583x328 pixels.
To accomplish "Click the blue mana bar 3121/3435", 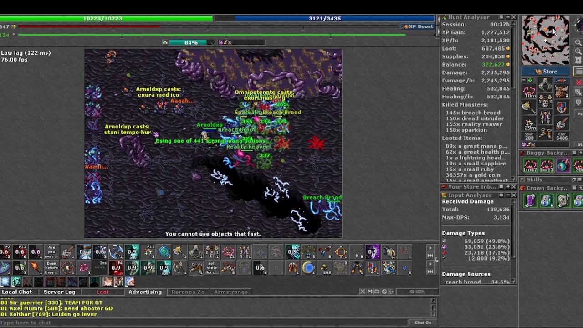I will pyautogui.click(x=325, y=18).
